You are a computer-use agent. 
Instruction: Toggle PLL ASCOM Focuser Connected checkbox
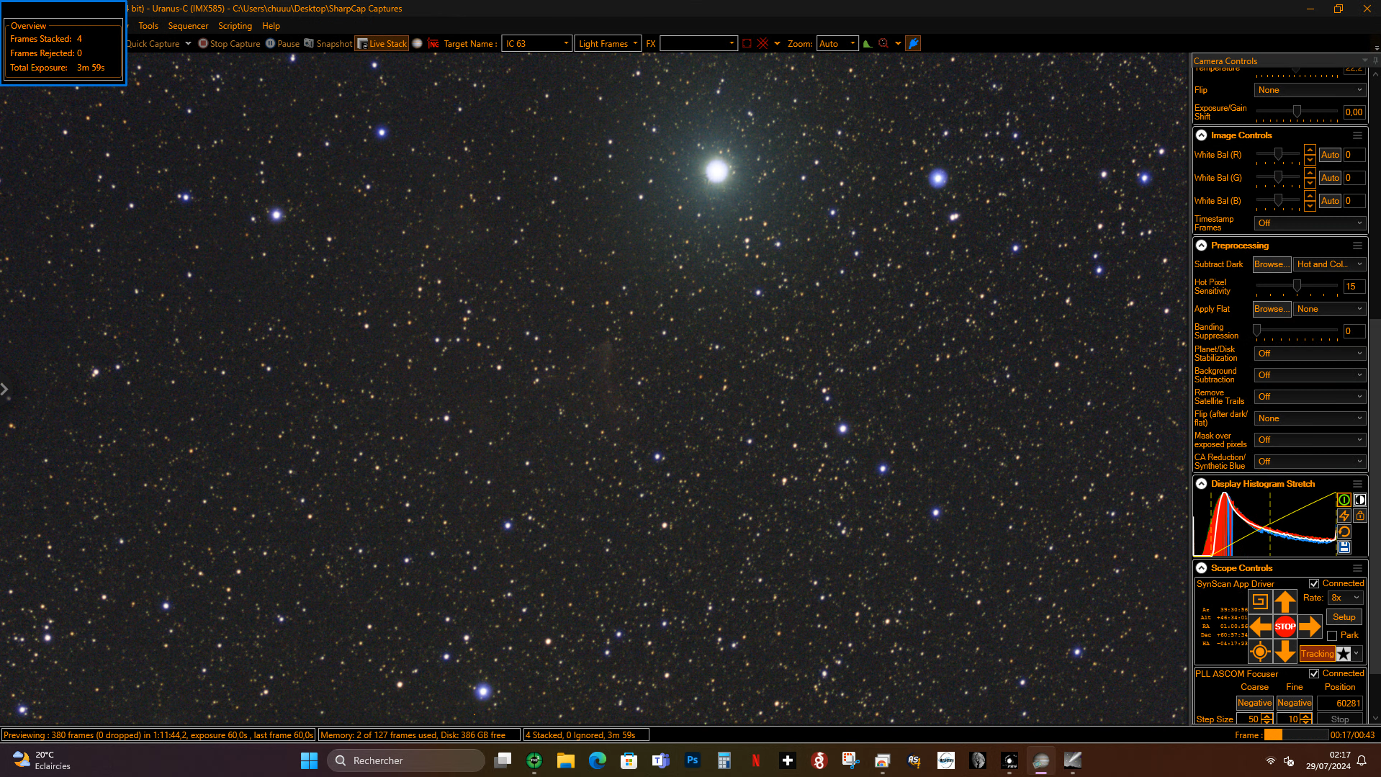tap(1314, 673)
